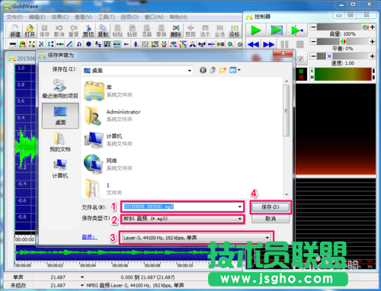Click the New (新建) toolbar icon
This screenshot has height=291, width=381.
15,30
